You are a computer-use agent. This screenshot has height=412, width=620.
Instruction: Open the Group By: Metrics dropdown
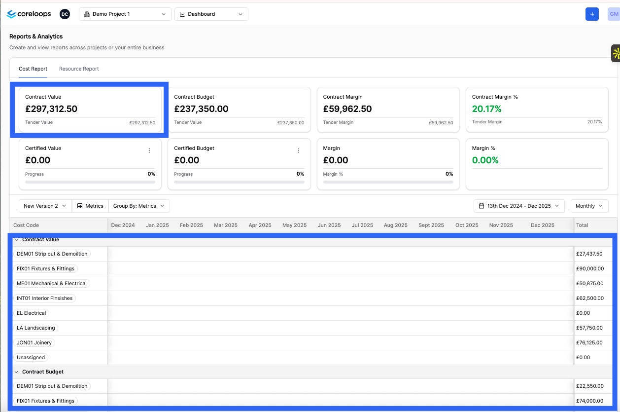139,206
